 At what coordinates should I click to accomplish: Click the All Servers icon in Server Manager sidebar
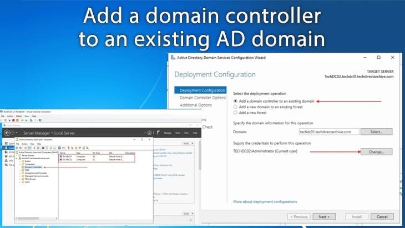pos(6,152)
